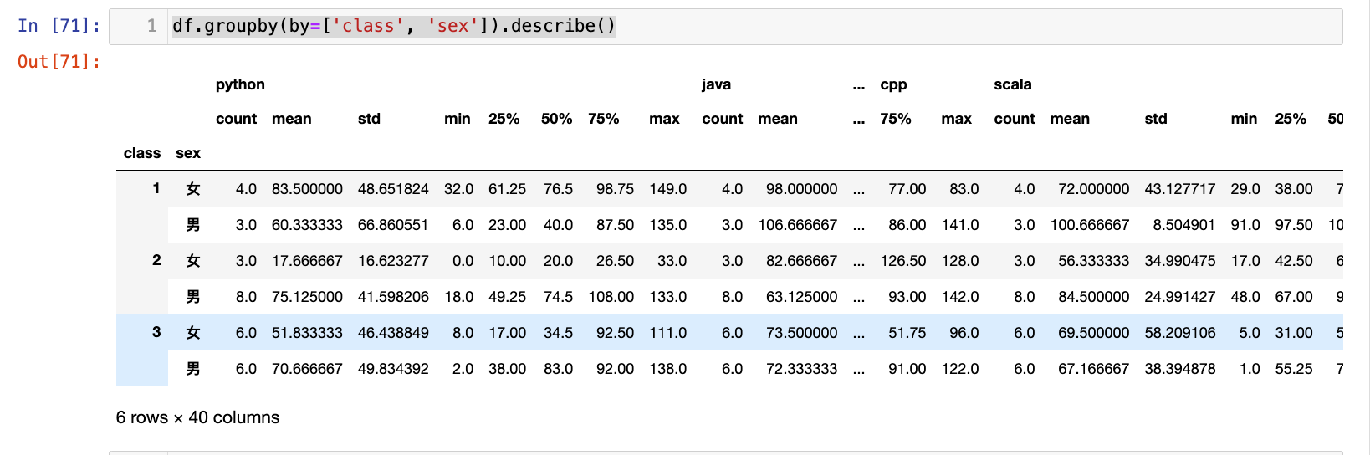Click the max subheader under cpp
Screen dimensions: 1370x455
click(956, 119)
